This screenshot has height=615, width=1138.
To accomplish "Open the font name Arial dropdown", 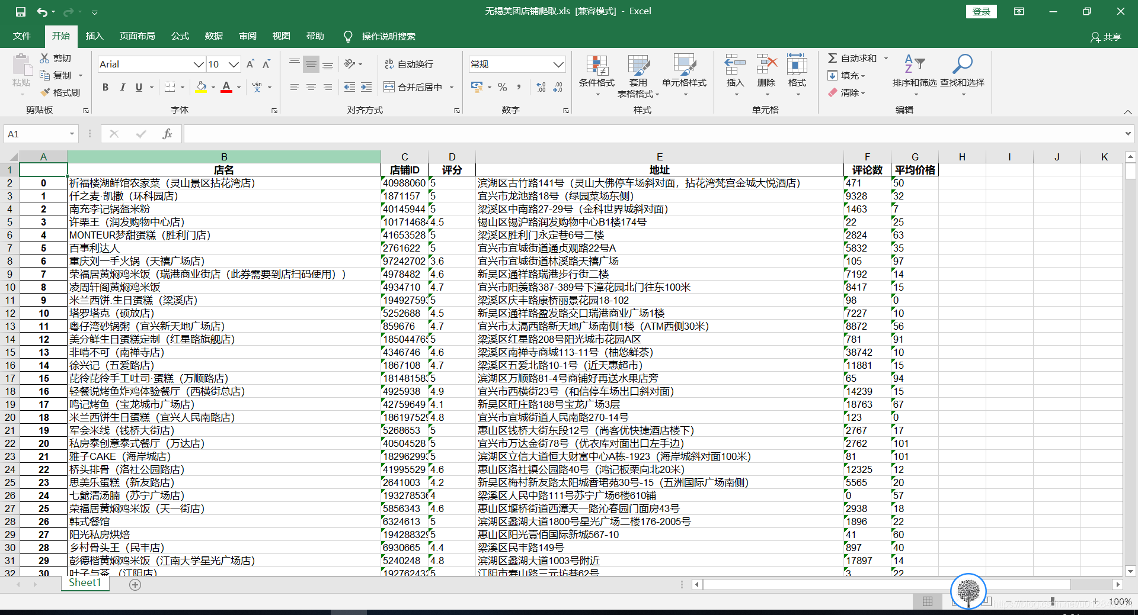I will (199, 64).
